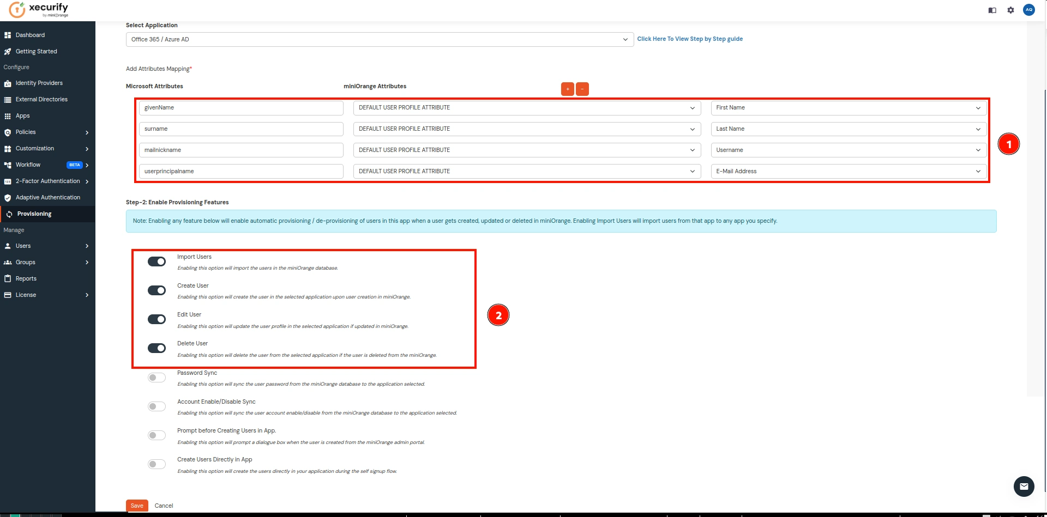The width and height of the screenshot is (1047, 517).
Task: Click the AQ profile avatar
Action: (x=1030, y=10)
